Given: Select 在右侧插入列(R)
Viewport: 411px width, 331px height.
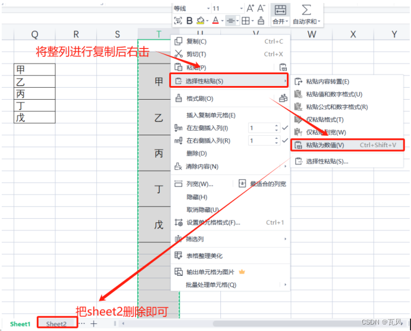Looking at the screenshot, I should coord(208,141).
